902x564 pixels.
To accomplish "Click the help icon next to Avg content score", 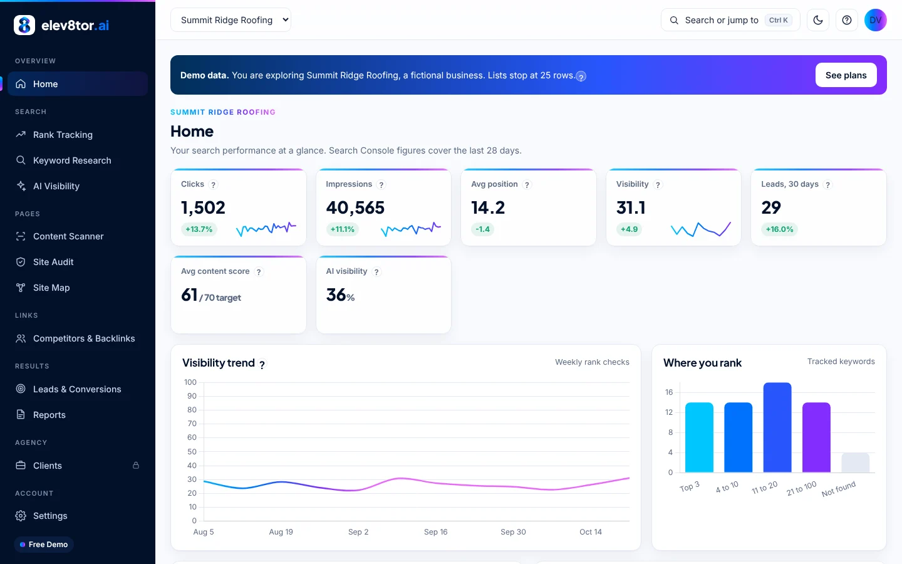I will tap(259, 272).
